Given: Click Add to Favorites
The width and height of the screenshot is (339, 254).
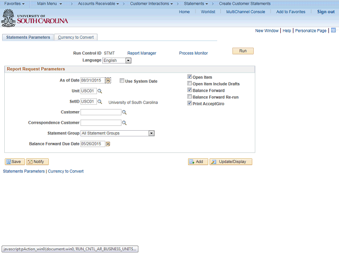Looking at the screenshot, I should [291, 12].
